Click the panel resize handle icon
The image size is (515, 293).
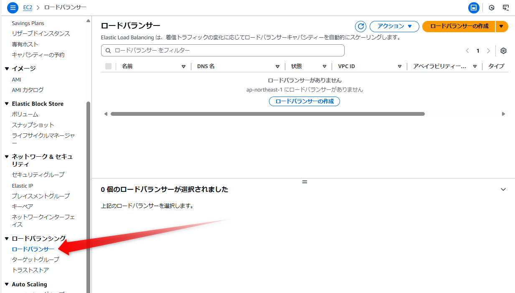(304, 182)
